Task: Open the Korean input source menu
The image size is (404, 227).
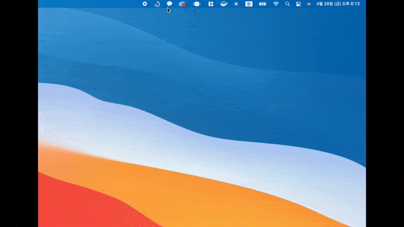Action: click(x=248, y=4)
